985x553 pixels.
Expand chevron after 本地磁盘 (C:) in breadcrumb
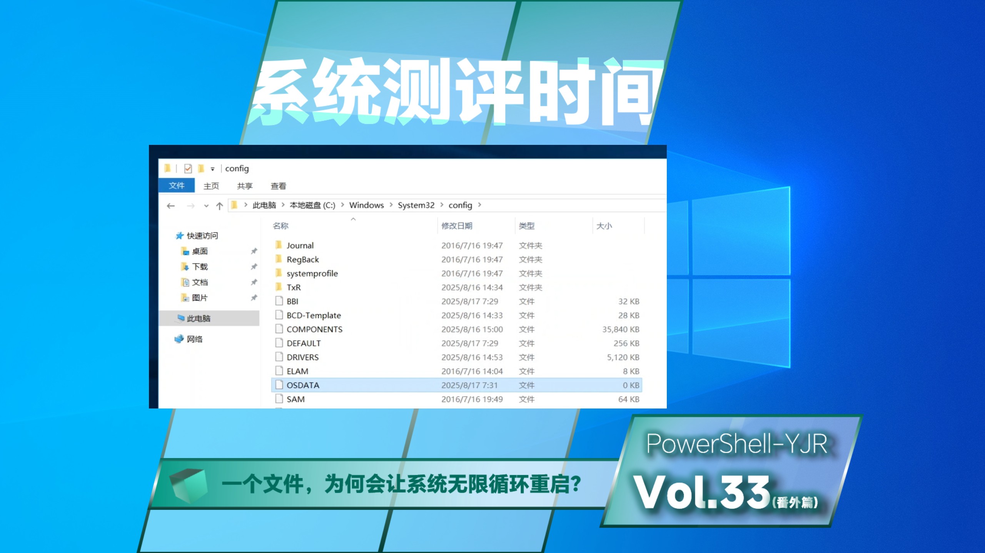342,205
